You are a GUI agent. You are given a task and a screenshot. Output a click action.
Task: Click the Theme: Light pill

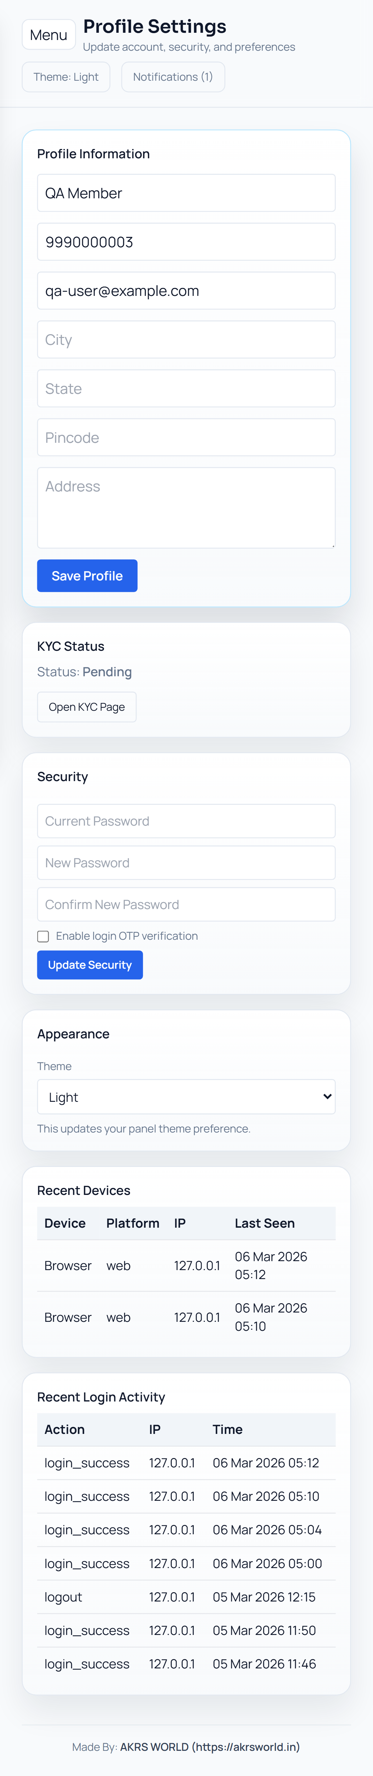click(x=66, y=77)
